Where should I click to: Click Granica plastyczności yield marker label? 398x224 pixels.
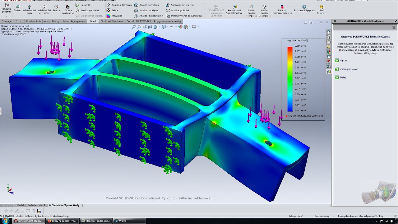[305, 116]
